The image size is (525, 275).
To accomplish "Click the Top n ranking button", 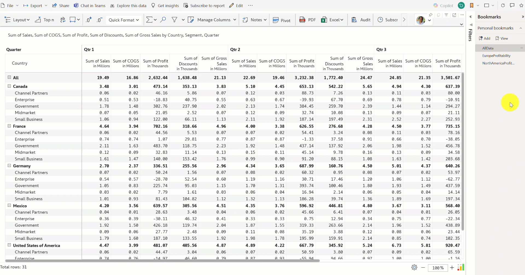I will [45, 20].
